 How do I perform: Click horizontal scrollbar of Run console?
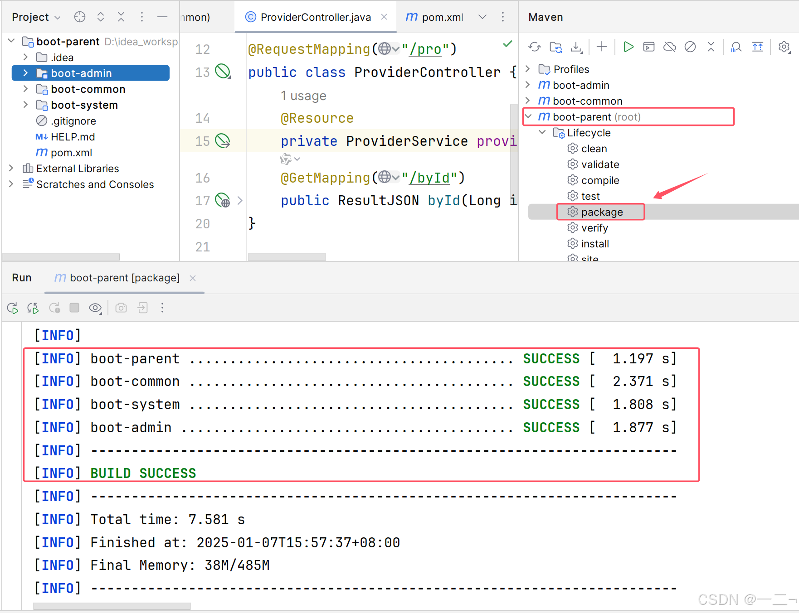tap(112, 607)
